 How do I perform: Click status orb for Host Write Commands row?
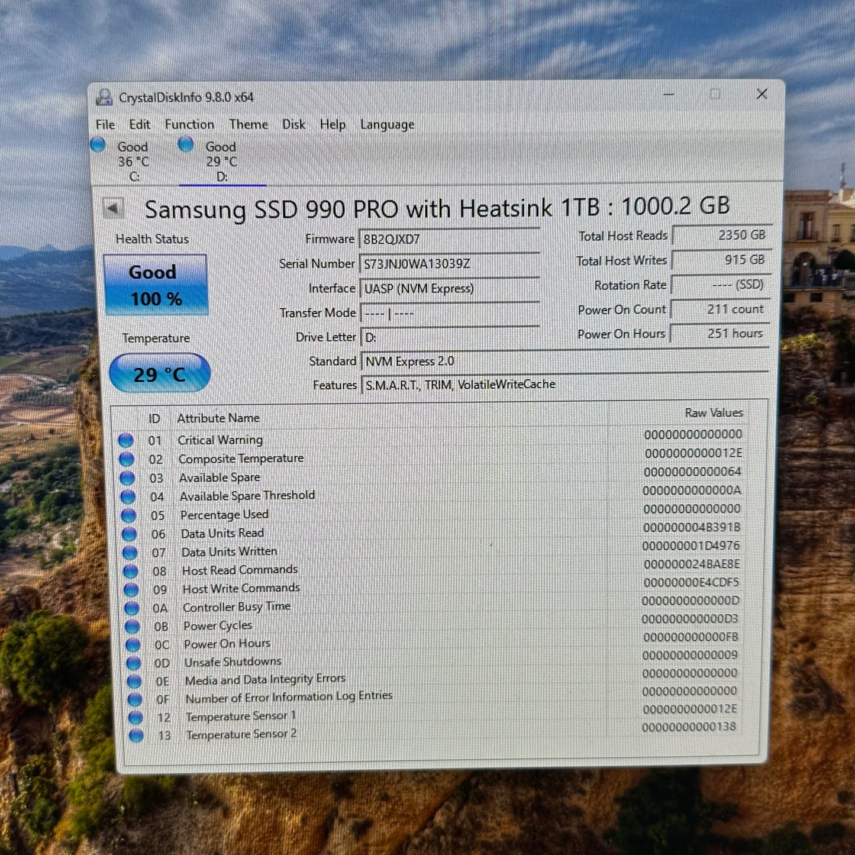(131, 590)
